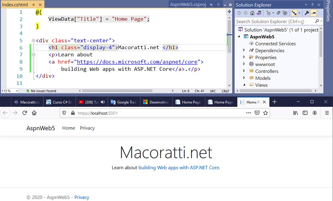The height and width of the screenshot is (201, 333).
Task: Click browser Back arrow button
Action: [5, 113]
